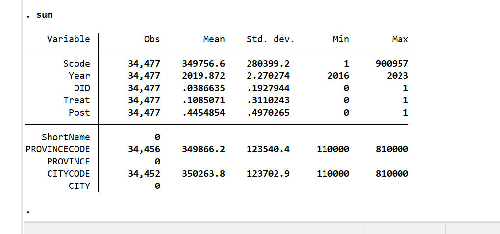Select CITYCODE obs count 34,452

(144, 174)
